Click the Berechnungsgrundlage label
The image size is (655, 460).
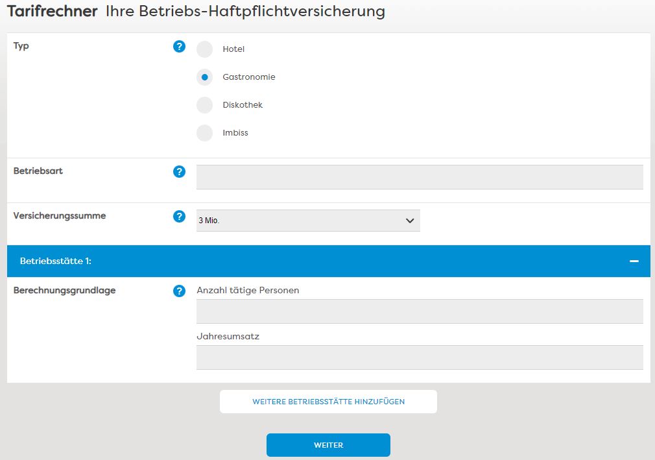tap(64, 291)
